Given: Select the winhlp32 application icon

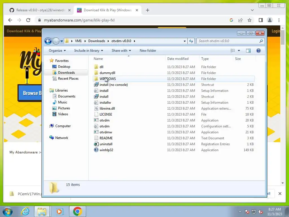Looking at the screenshot, I should pos(96,150).
